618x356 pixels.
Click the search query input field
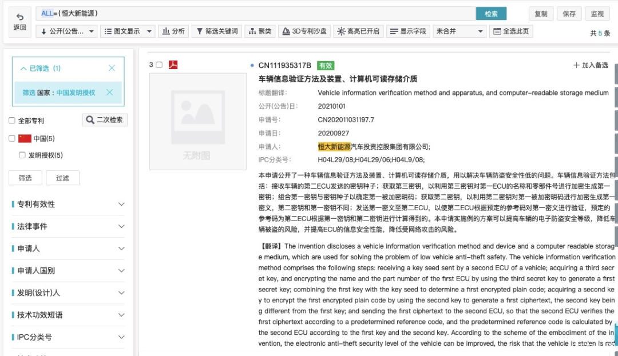tap(255, 13)
